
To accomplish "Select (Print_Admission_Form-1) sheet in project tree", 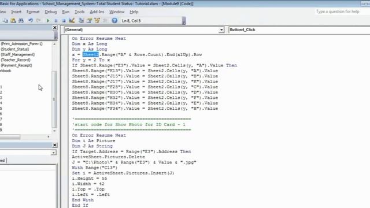I will pos(22,44).
